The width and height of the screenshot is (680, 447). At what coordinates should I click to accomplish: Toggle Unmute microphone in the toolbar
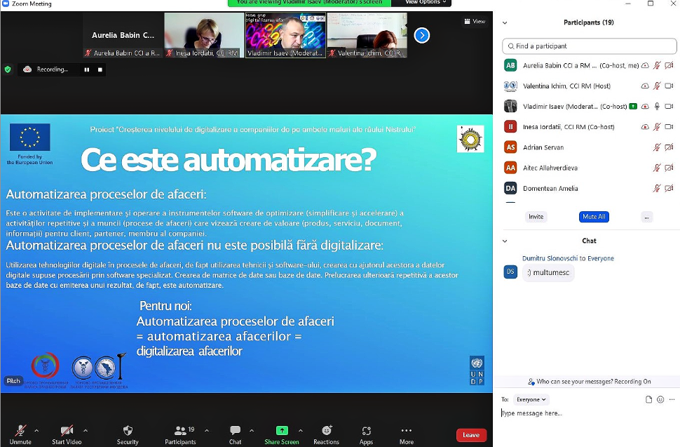coord(21,431)
